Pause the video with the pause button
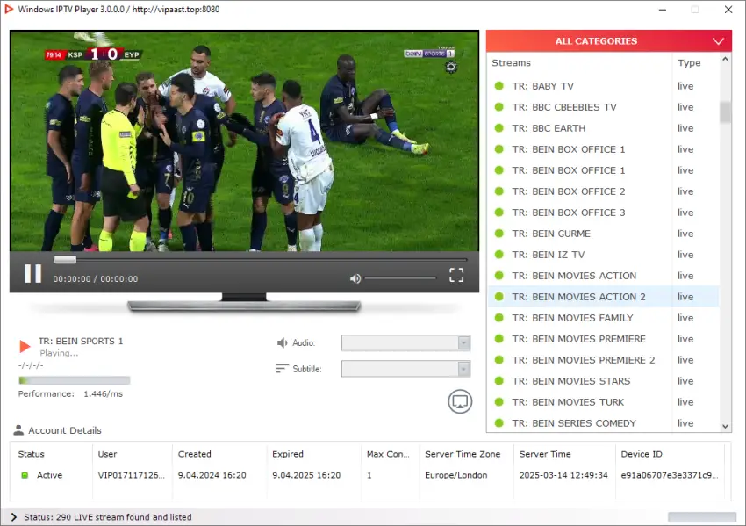This screenshot has width=746, height=526. coord(32,274)
